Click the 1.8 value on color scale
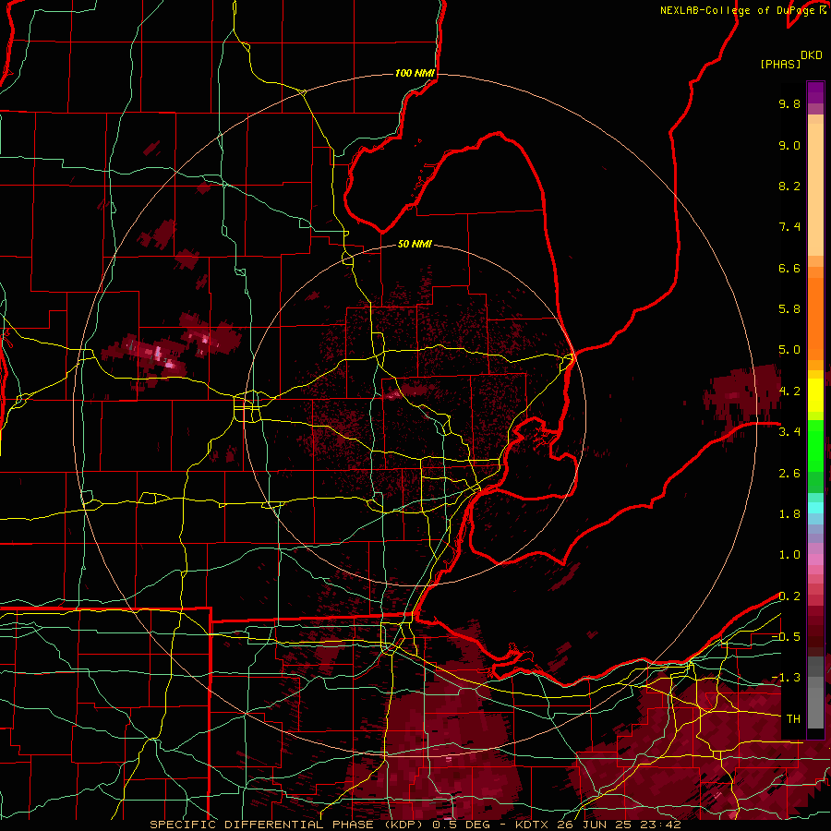This screenshot has width=831, height=831. pyautogui.click(x=789, y=514)
